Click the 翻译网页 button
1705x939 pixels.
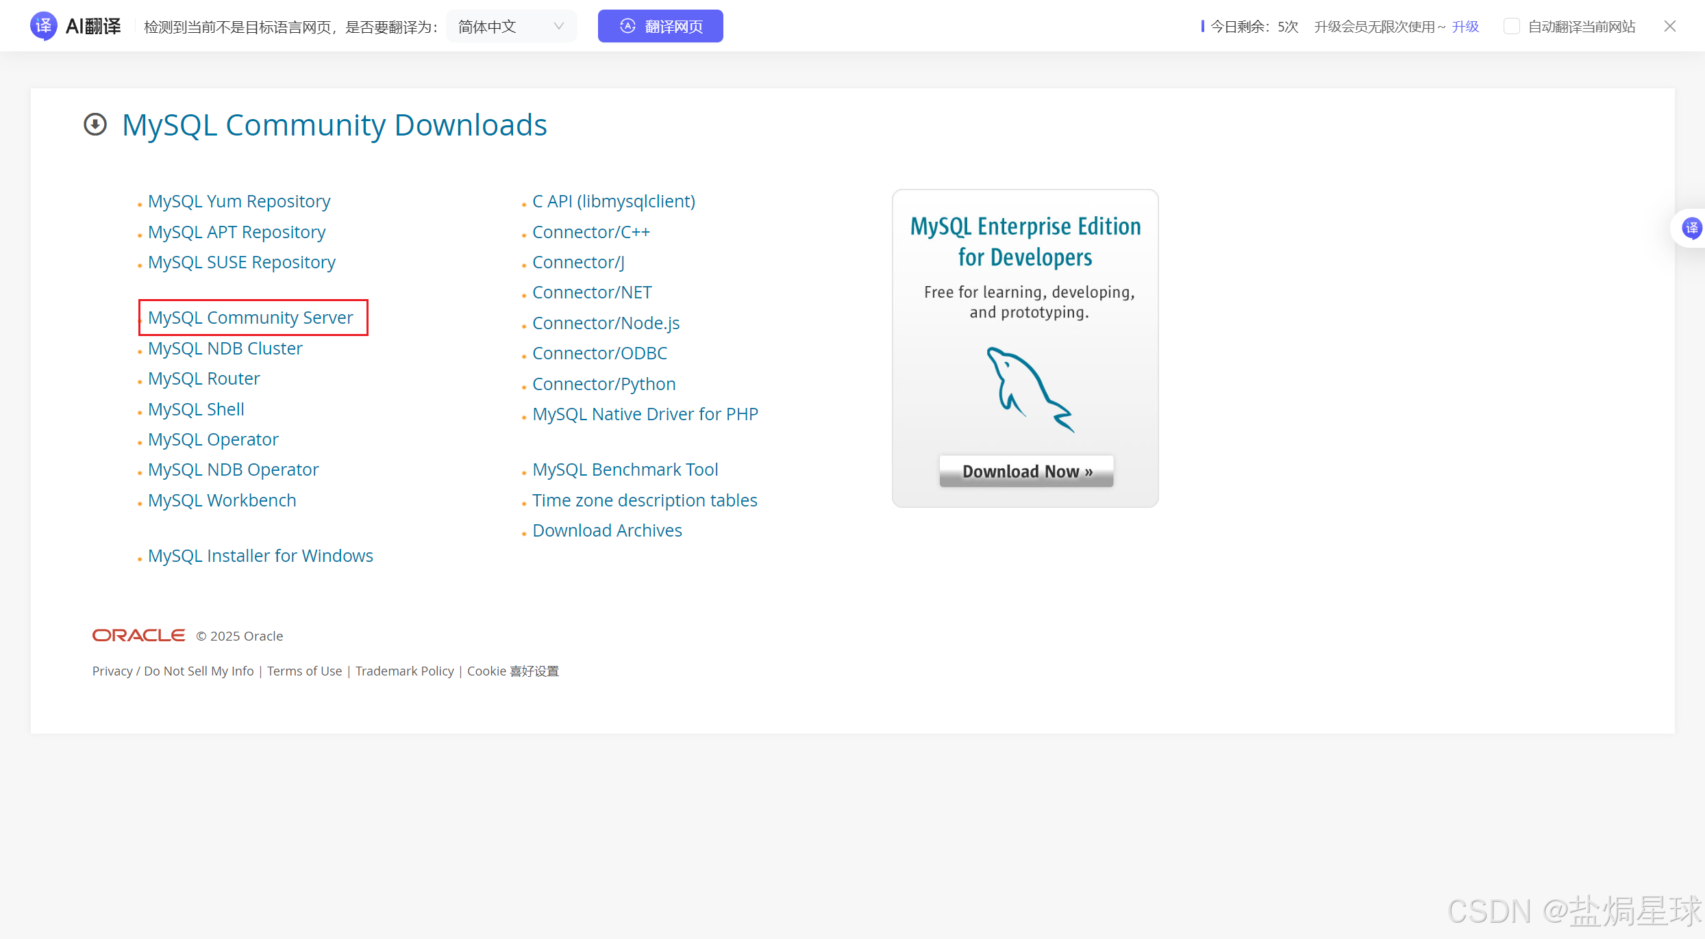coord(660,26)
